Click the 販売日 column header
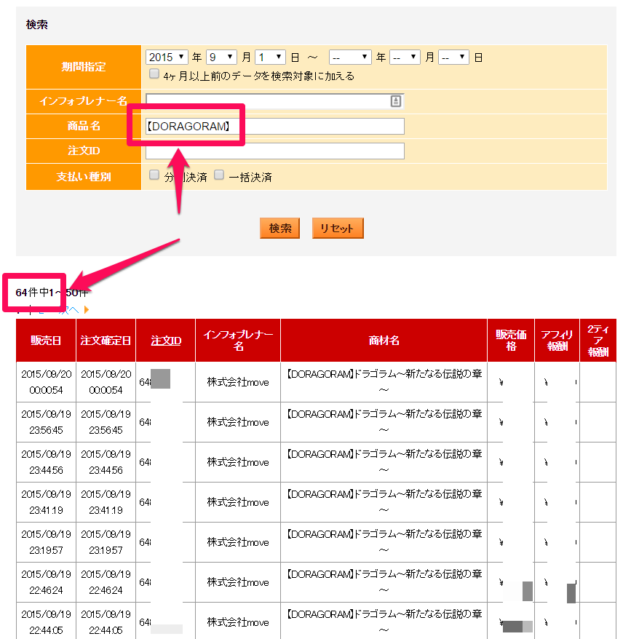 [46, 341]
